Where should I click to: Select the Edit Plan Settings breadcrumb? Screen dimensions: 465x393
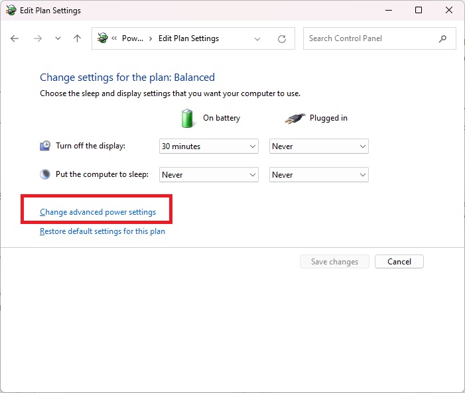pyautogui.click(x=188, y=38)
